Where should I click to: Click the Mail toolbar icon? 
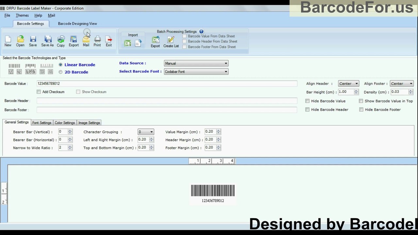[86, 41]
